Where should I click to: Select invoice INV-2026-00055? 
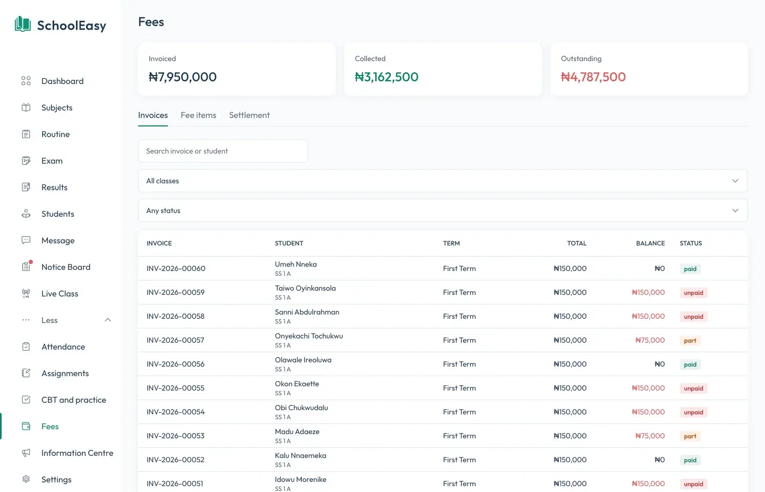175,388
